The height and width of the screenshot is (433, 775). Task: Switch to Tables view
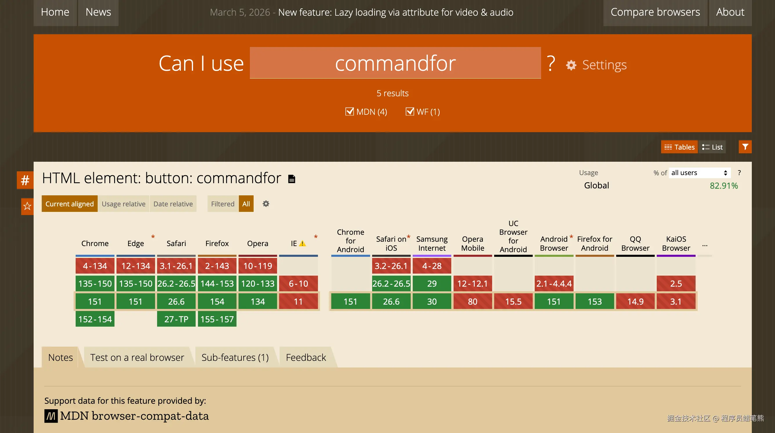pos(679,147)
